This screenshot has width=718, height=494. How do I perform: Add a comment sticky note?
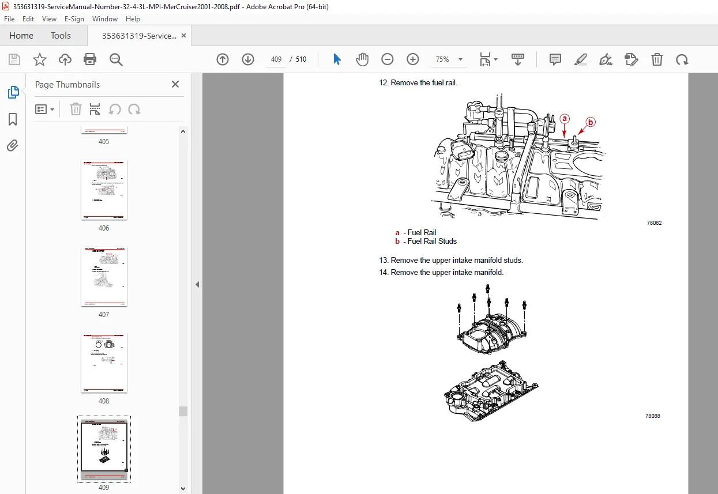click(x=555, y=59)
